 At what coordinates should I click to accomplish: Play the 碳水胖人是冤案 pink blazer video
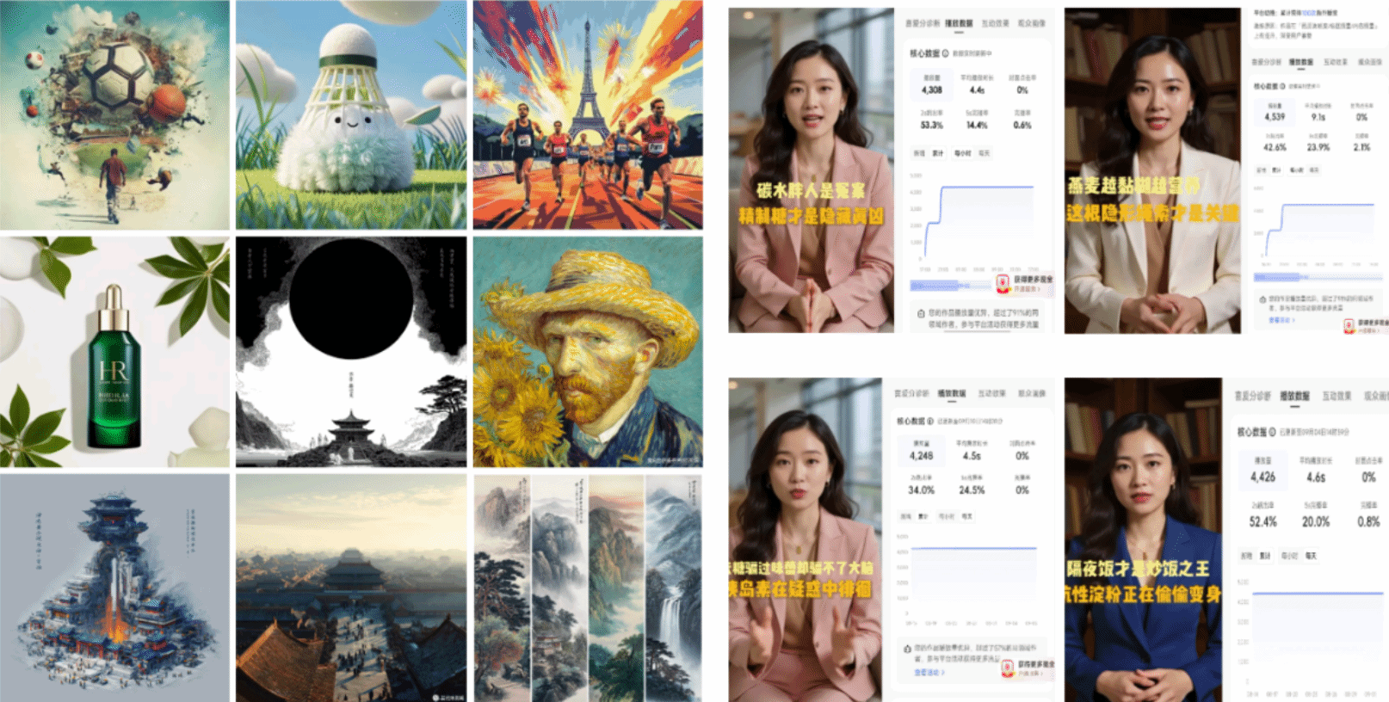pyautogui.click(x=812, y=170)
